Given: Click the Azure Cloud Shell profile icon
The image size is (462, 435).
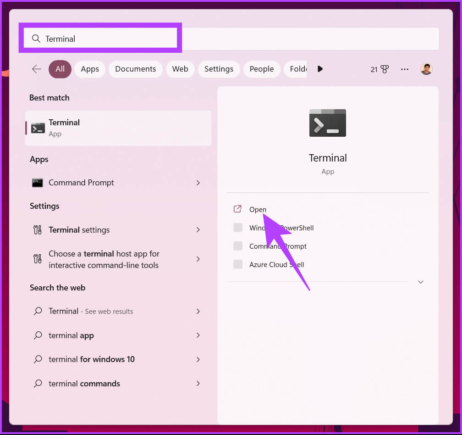Looking at the screenshot, I should click(x=238, y=264).
